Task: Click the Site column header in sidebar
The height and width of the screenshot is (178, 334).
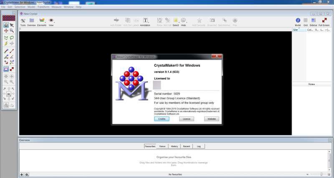Action: pos(299,30)
